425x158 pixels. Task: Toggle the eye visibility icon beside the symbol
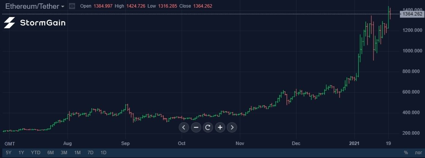point(72,6)
